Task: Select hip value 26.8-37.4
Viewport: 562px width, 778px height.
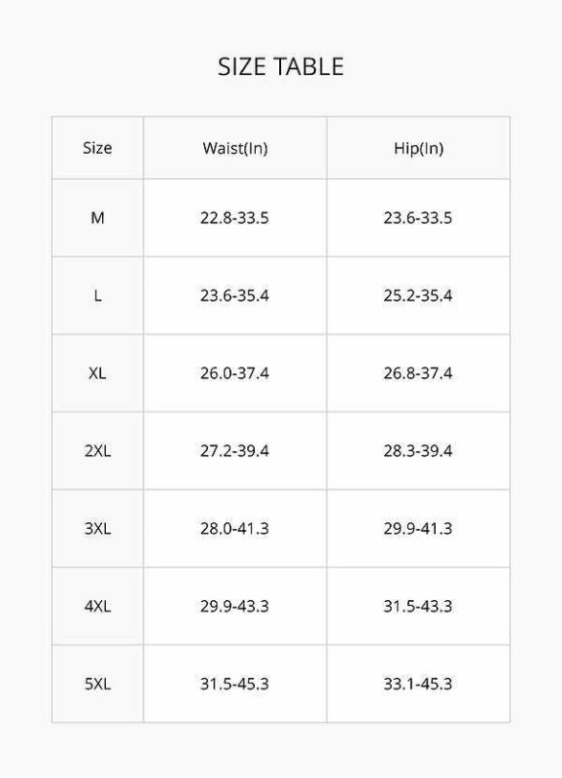Action: point(418,373)
